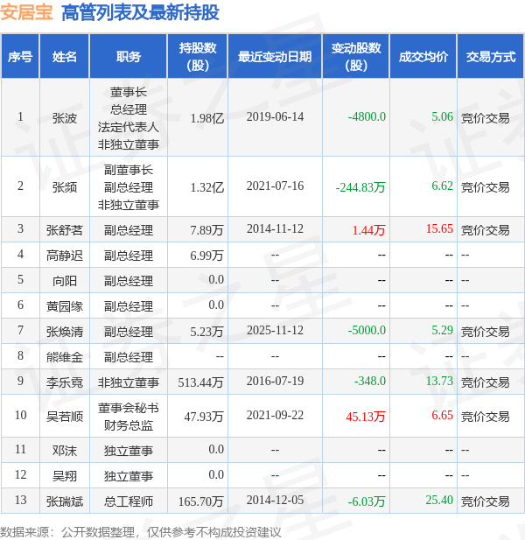Click holding value 5.23万

tap(206, 332)
